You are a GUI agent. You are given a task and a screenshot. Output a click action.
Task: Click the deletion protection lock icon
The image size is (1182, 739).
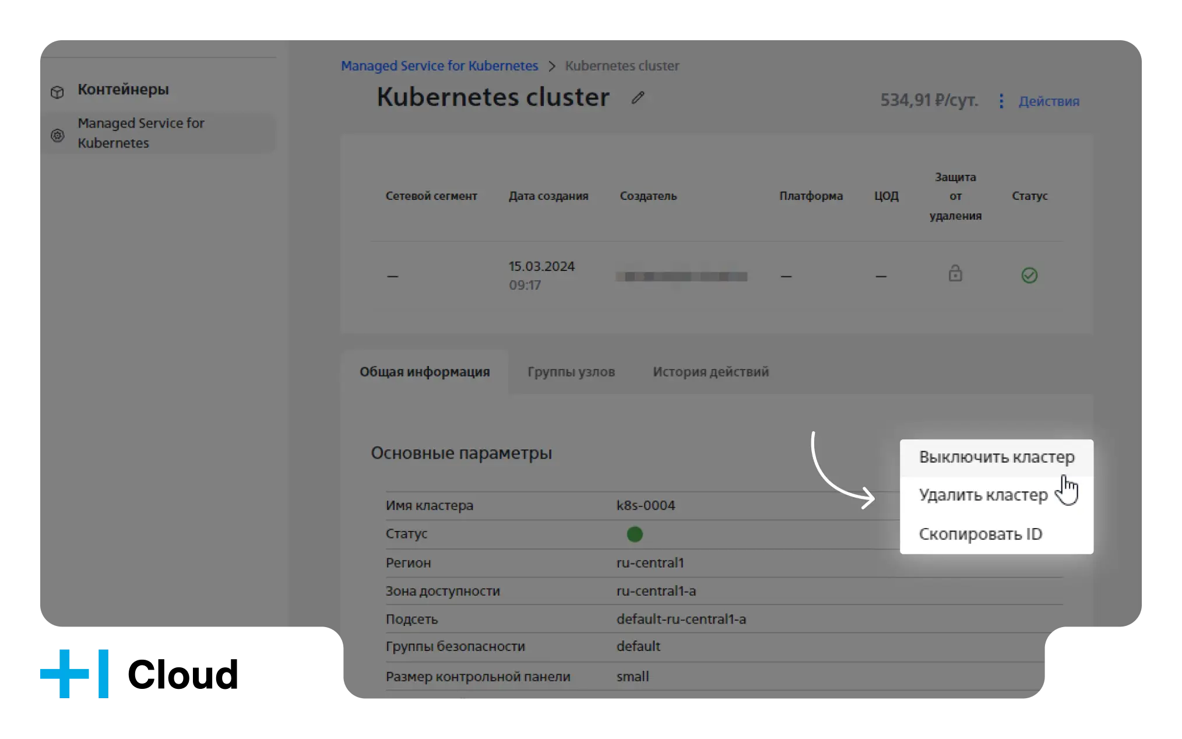955,273
